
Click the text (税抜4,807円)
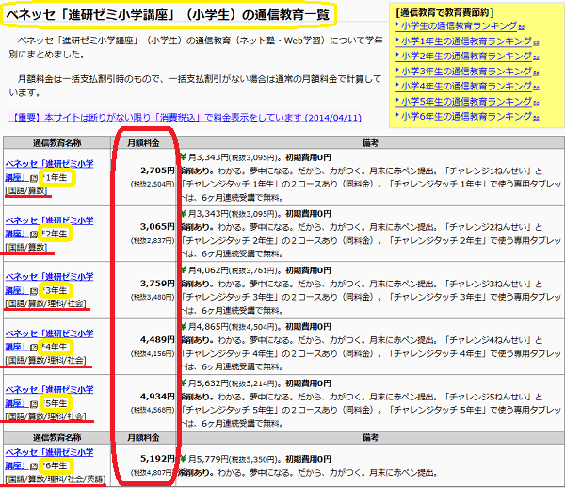coord(153,473)
